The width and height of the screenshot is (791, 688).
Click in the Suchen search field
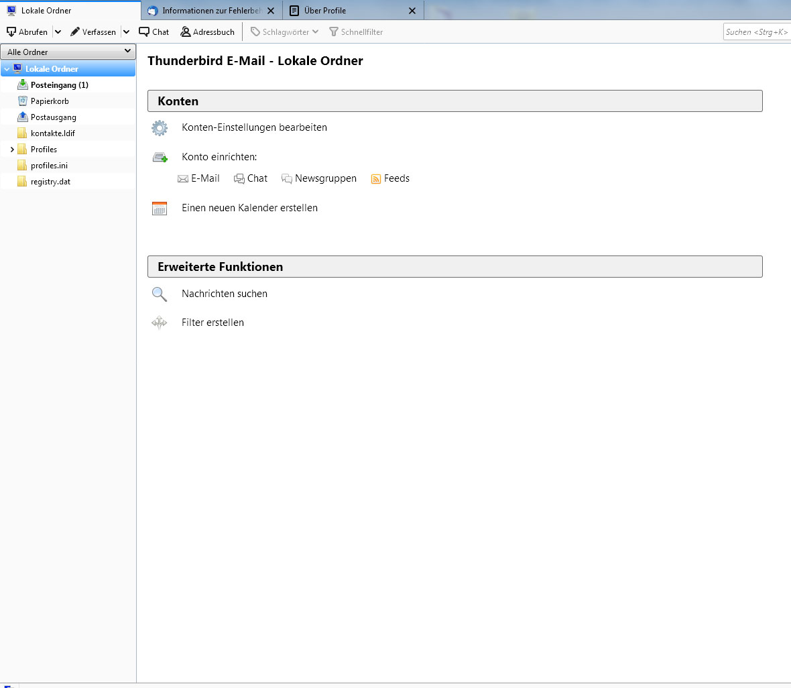coord(757,32)
